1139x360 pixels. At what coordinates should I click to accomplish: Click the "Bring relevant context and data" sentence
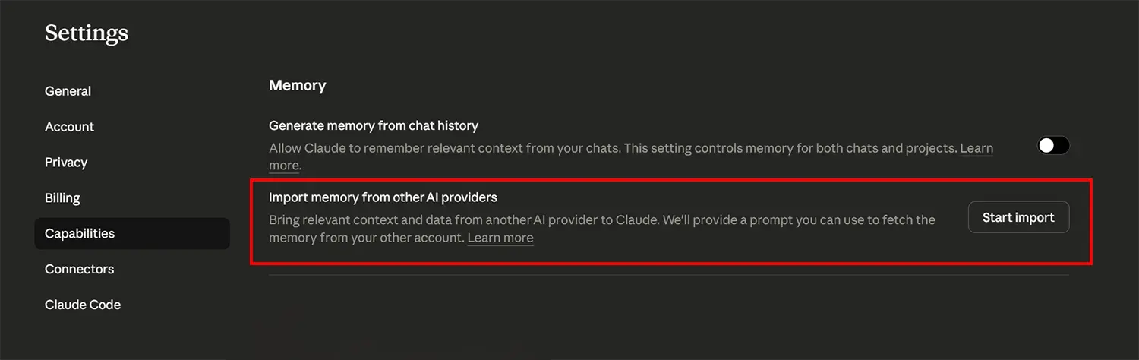tap(463, 220)
